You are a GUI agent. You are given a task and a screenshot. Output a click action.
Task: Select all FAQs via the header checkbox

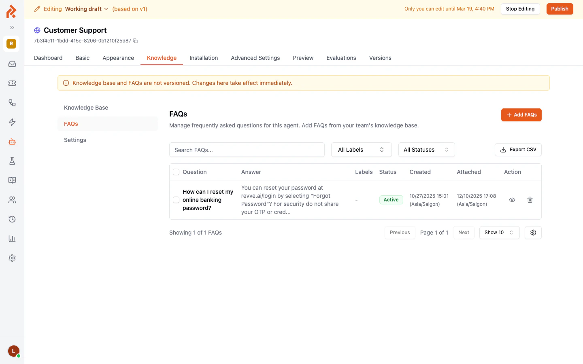[x=176, y=171]
